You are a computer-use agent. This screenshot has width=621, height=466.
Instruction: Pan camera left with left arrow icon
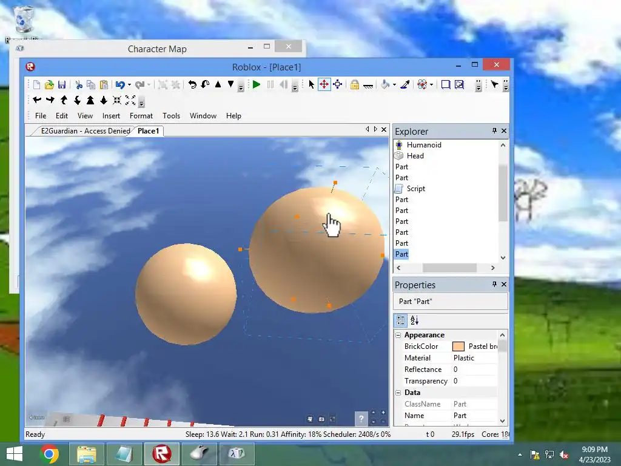pyautogui.click(x=37, y=100)
